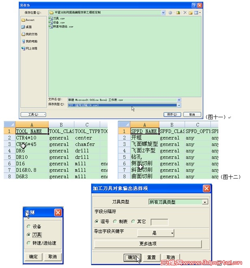This screenshot has height=268, width=250.
Task: Expand the 保存类型 dropdown arrow
Action: [x=179, y=105]
